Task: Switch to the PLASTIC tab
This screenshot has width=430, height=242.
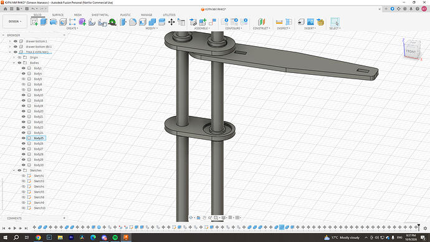Action: (x=125, y=15)
